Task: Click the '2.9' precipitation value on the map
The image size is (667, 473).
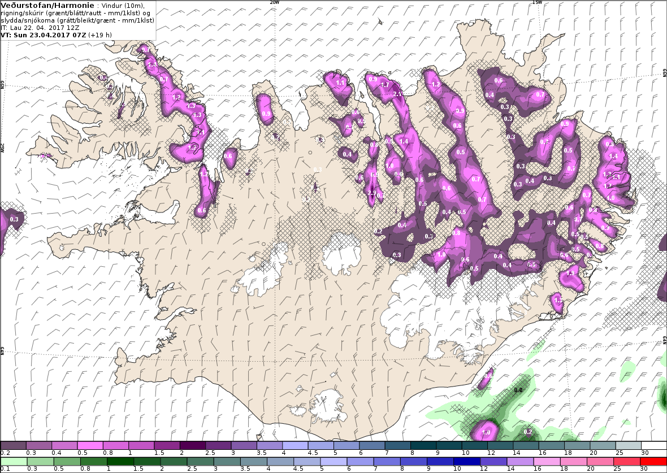Action: point(372,193)
